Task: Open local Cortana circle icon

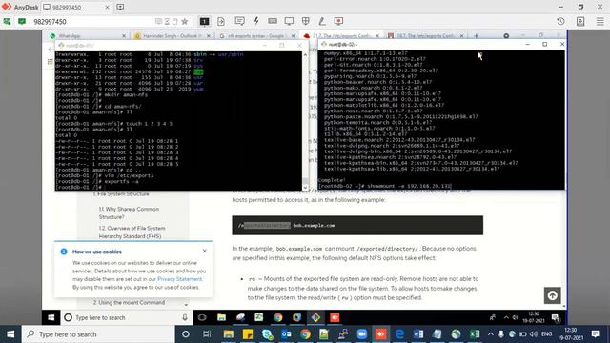Action: click(186, 334)
